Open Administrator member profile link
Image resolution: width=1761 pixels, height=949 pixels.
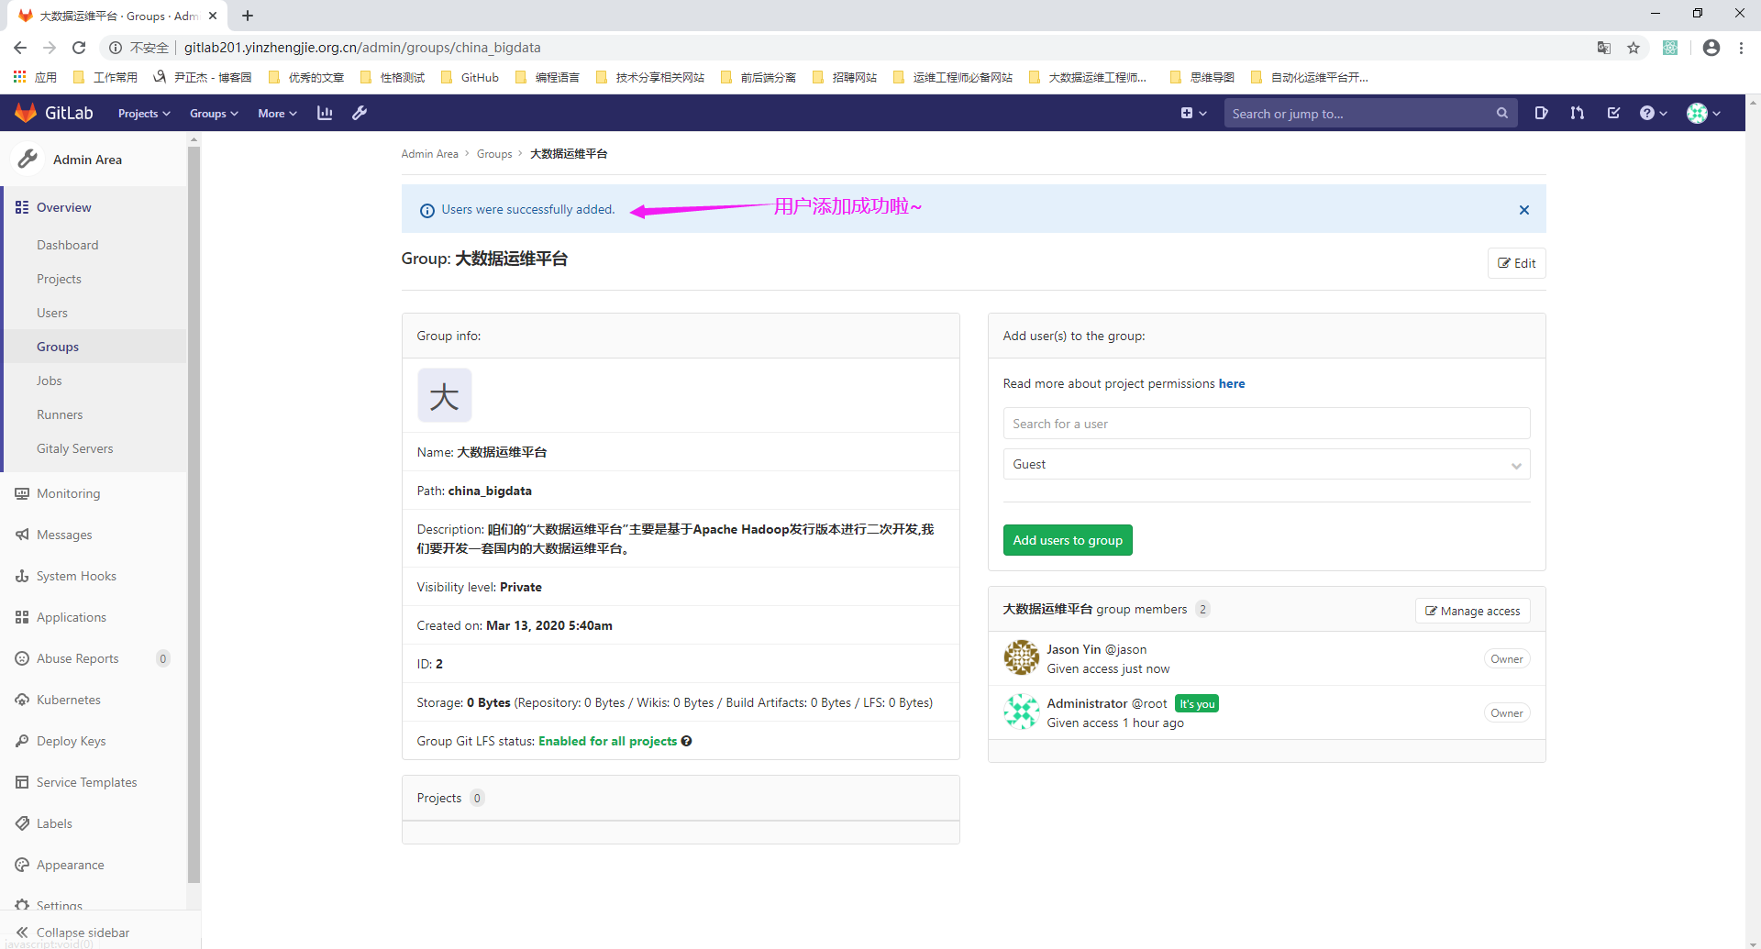[x=1087, y=703]
